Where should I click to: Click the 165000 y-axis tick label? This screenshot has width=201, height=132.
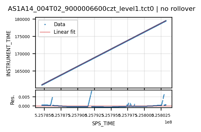22,71
